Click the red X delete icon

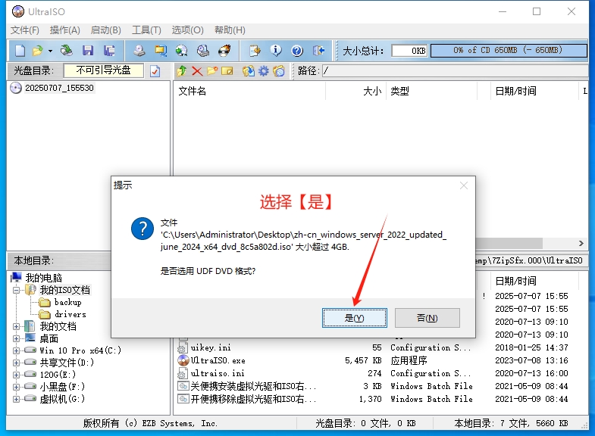coord(196,71)
